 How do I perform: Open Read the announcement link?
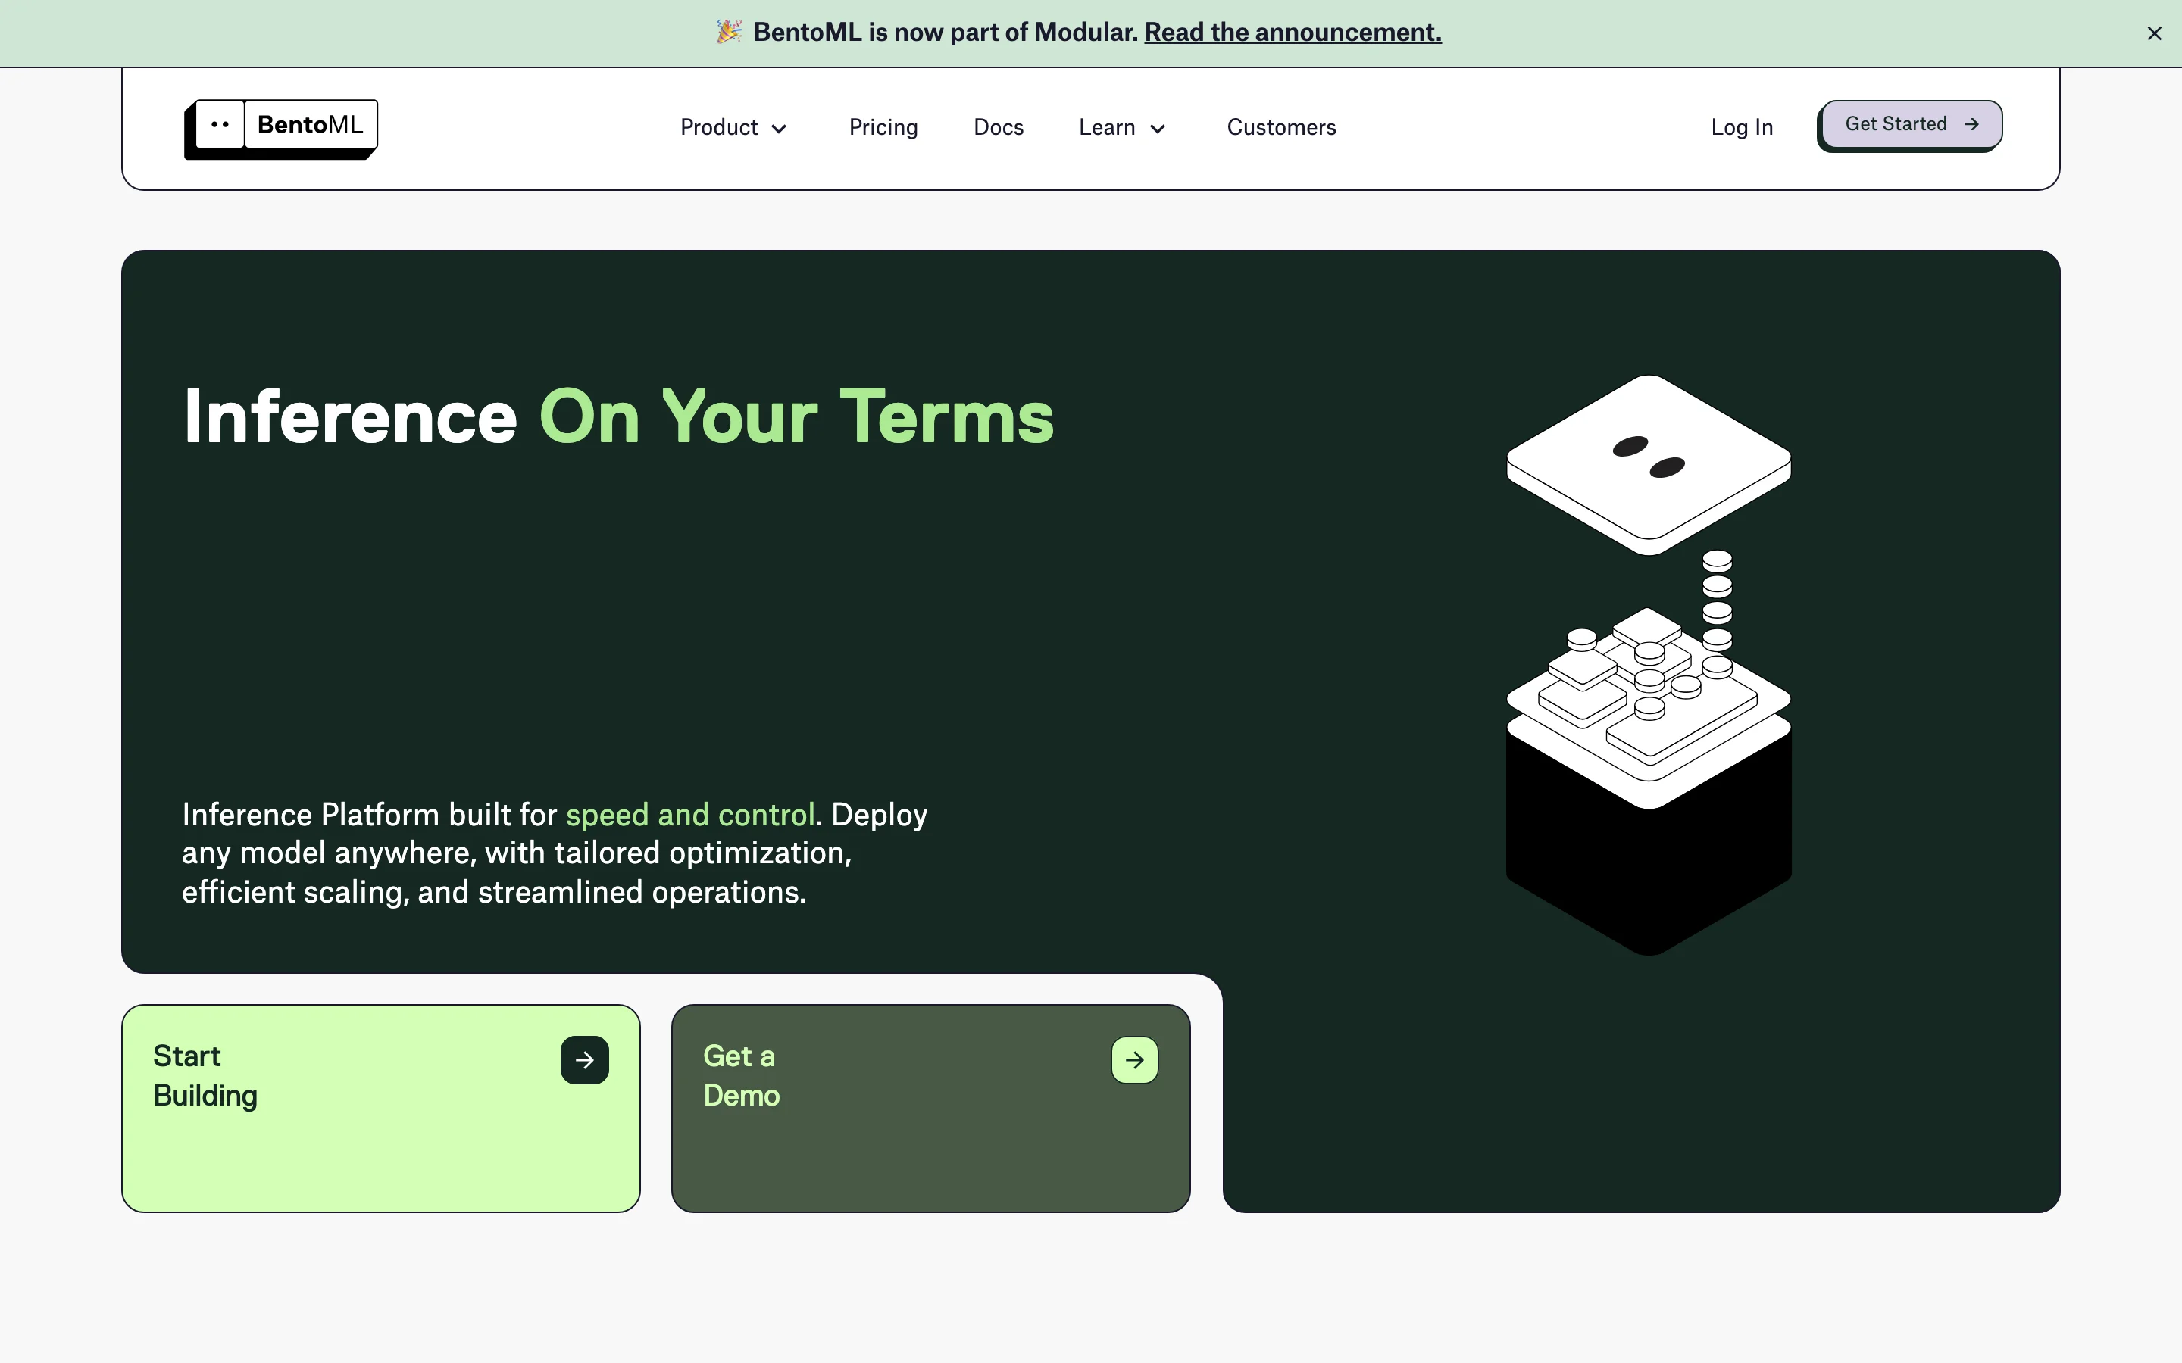[x=1292, y=33]
